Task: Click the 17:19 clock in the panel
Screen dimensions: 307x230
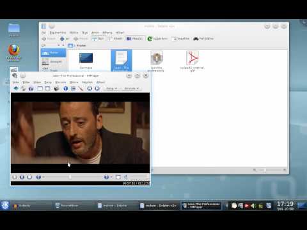Action: tap(285, 204)
